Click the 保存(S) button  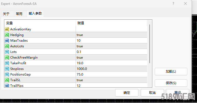click(x=171, y=83)
